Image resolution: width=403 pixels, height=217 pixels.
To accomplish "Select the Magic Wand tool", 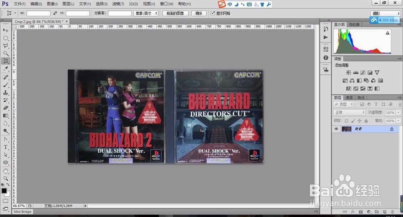I will [5, 54].
